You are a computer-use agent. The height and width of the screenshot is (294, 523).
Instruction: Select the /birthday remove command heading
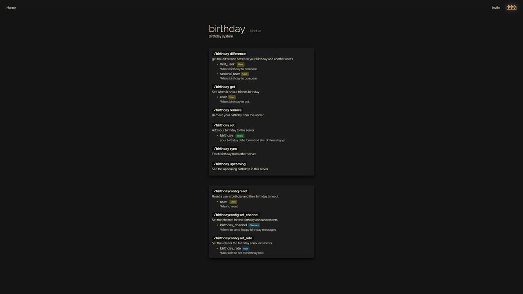227,110
